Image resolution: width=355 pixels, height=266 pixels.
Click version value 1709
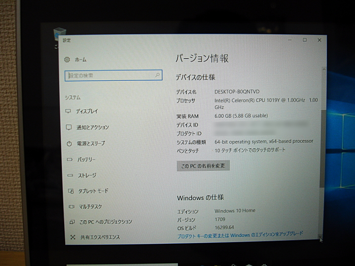pyautogui.click(x=220, y=219)
